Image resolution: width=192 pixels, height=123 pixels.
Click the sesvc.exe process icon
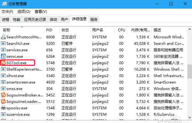[x=3, y=56]
